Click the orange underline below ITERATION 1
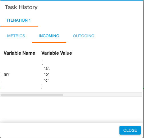The width and height of the screenshot is (144, 138). (x=19, y=27)
